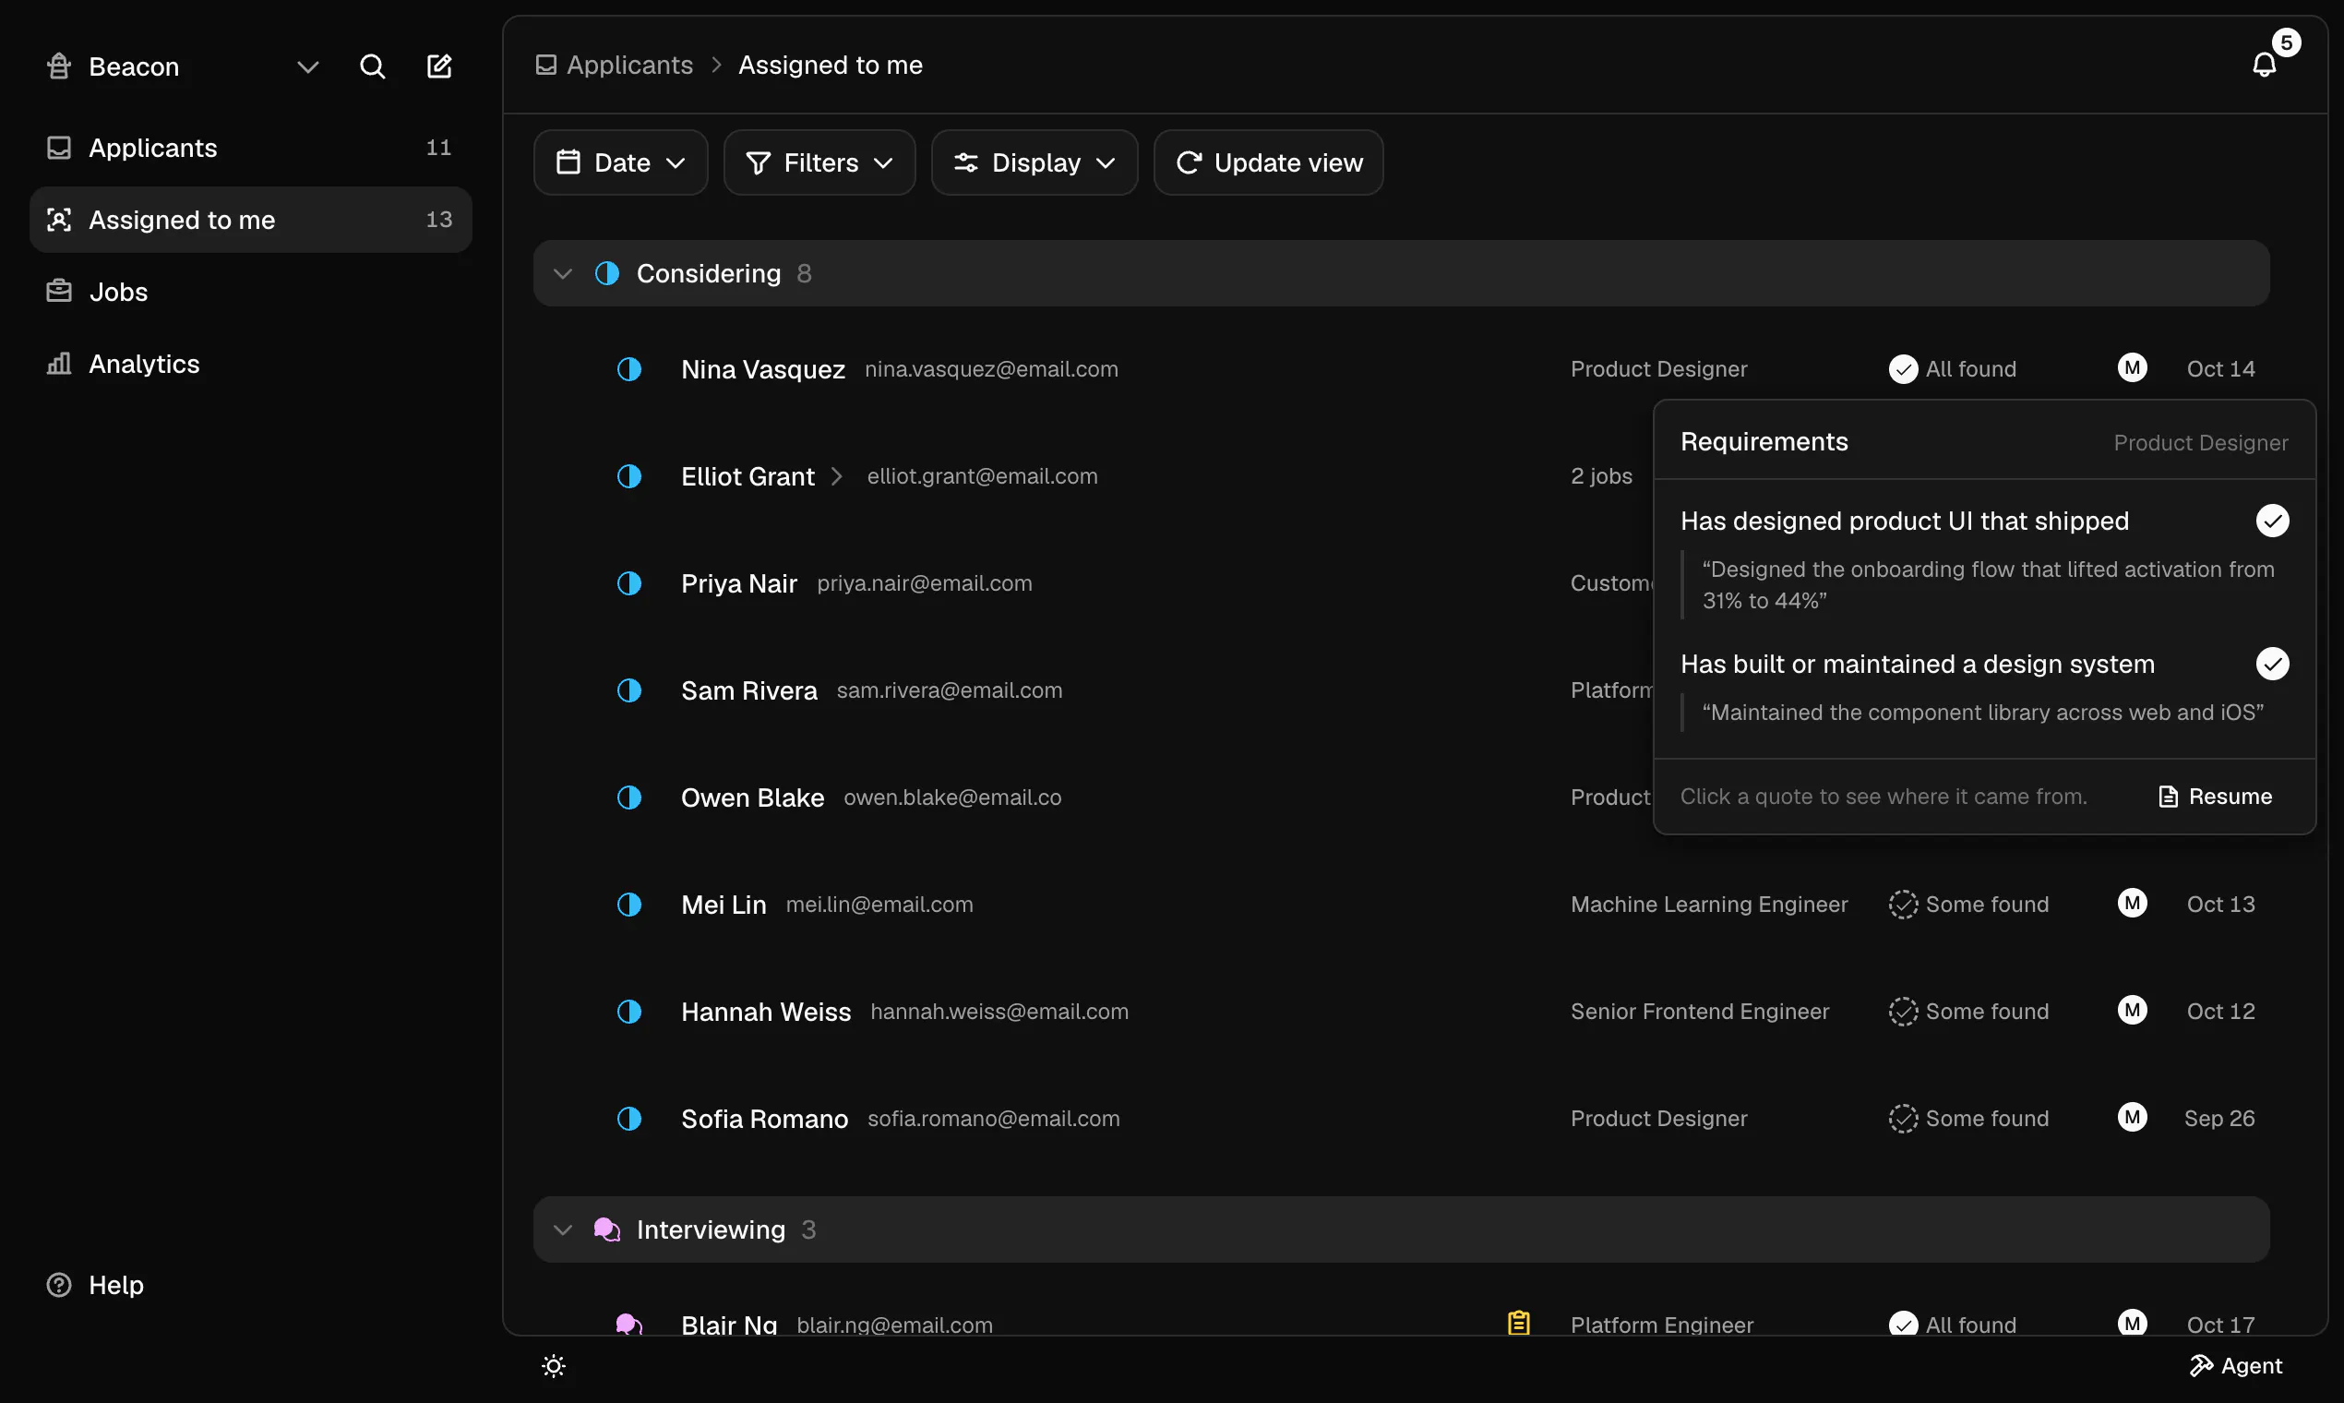This screenshot has width=2344, height=1403.
Task: Click Nina Vasquez's All found indicator
Action: click(x=1953, y=368)
